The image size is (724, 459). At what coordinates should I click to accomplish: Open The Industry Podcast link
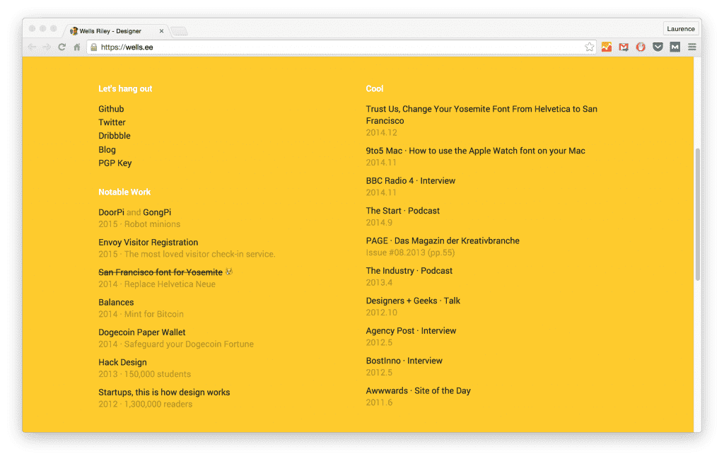tap(409, 271)
